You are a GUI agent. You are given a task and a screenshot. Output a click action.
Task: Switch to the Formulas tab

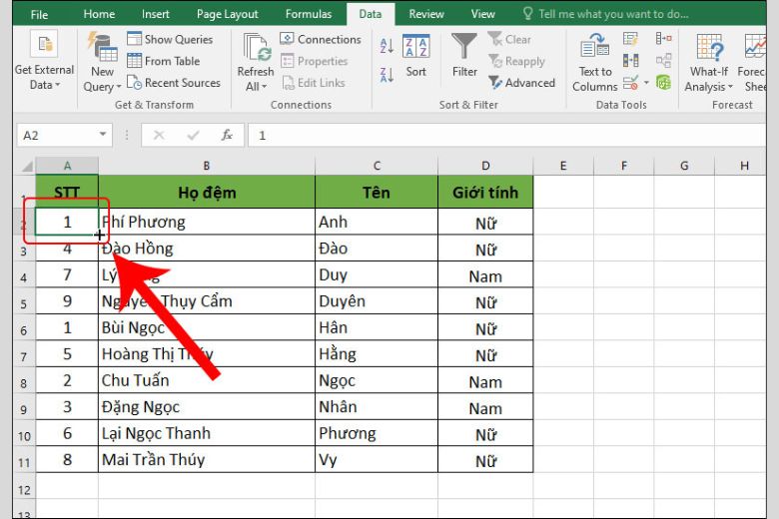coord(308,14)
